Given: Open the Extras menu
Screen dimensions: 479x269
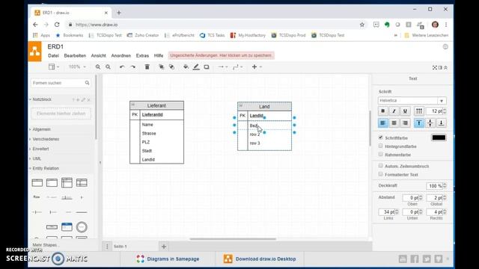Looking at the screenshot, I should pyautogui.click(x=142, y=55).
